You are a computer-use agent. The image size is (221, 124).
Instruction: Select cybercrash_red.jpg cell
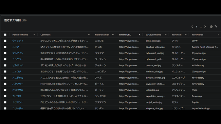click(x=155, y=53)
